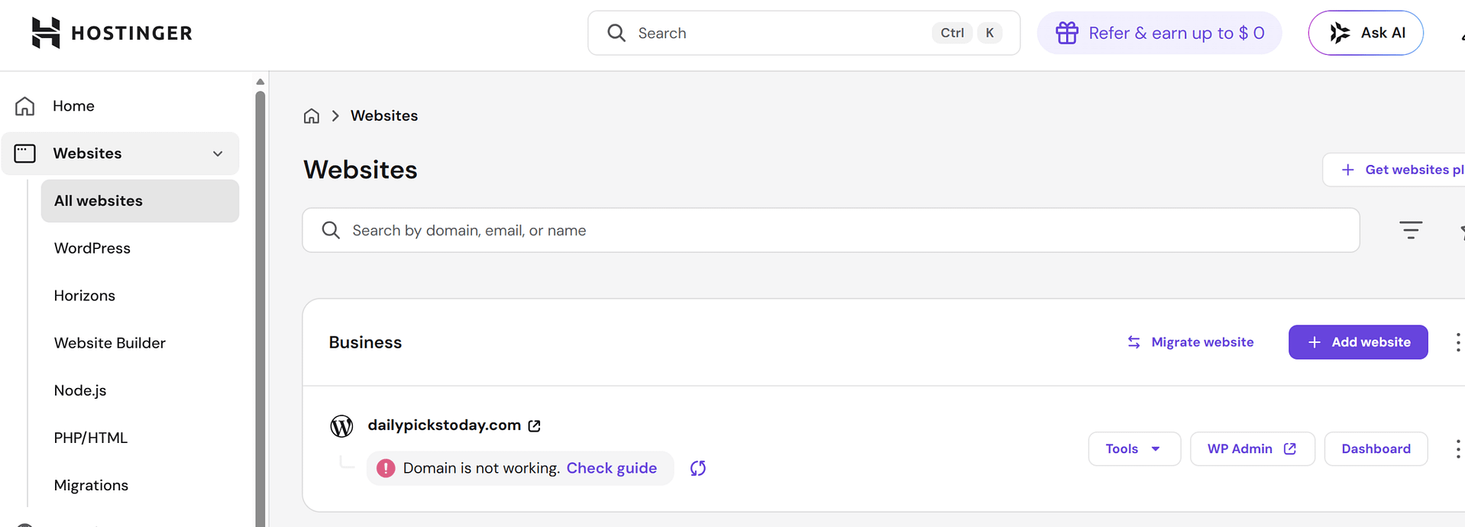Click the refresh domain status icon

coord(698,468)
